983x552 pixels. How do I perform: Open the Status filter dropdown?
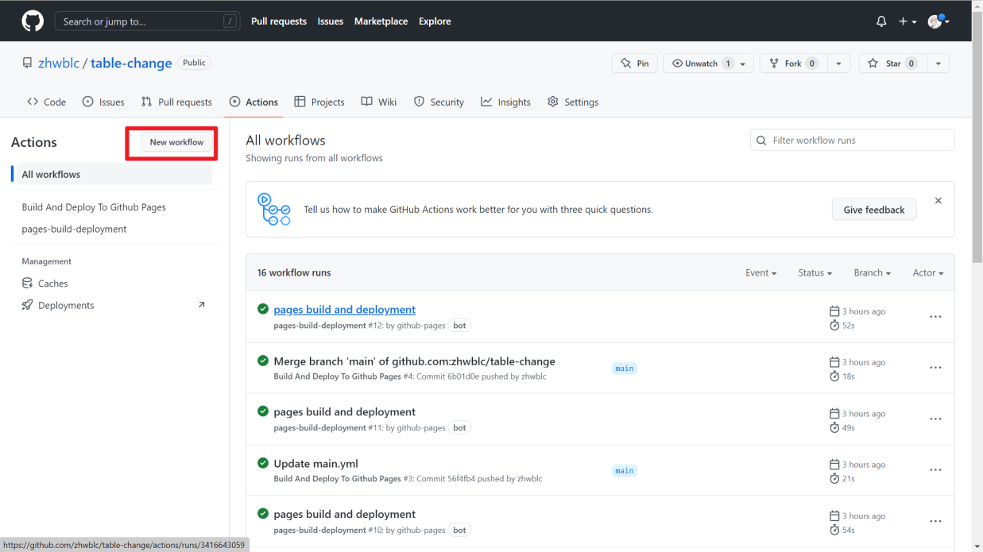pos(815,272)
